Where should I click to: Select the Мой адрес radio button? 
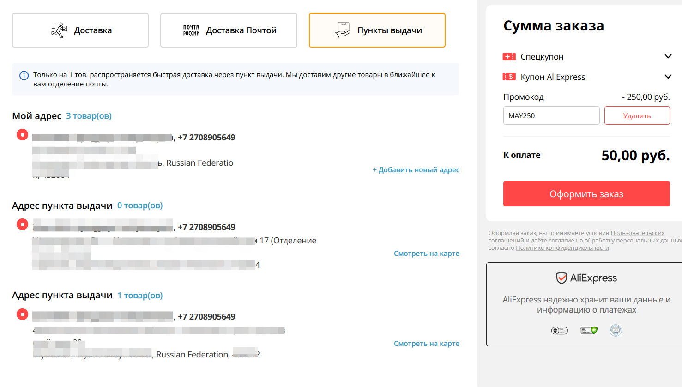[x=22, y=135]
